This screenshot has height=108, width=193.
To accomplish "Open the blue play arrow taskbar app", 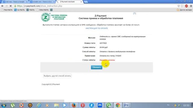I will pos(65,105).
